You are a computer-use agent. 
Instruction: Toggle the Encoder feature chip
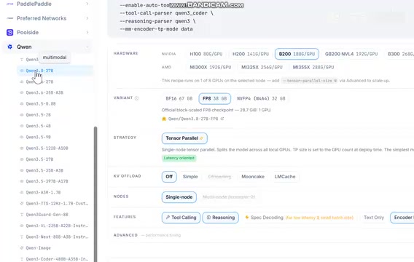click(402, 218)
